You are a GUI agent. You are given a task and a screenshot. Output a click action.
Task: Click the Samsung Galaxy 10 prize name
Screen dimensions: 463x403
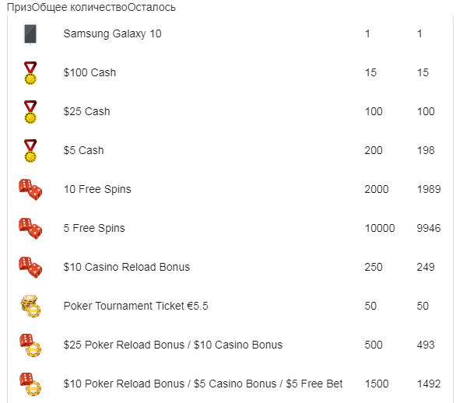(113, 33)
